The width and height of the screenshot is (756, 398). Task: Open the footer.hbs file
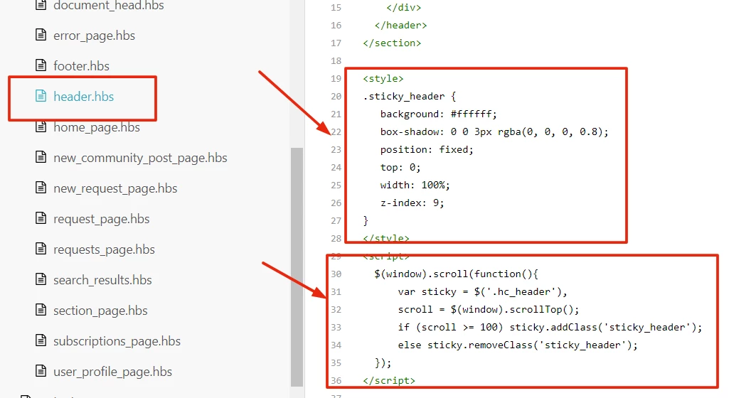[82, 66]
